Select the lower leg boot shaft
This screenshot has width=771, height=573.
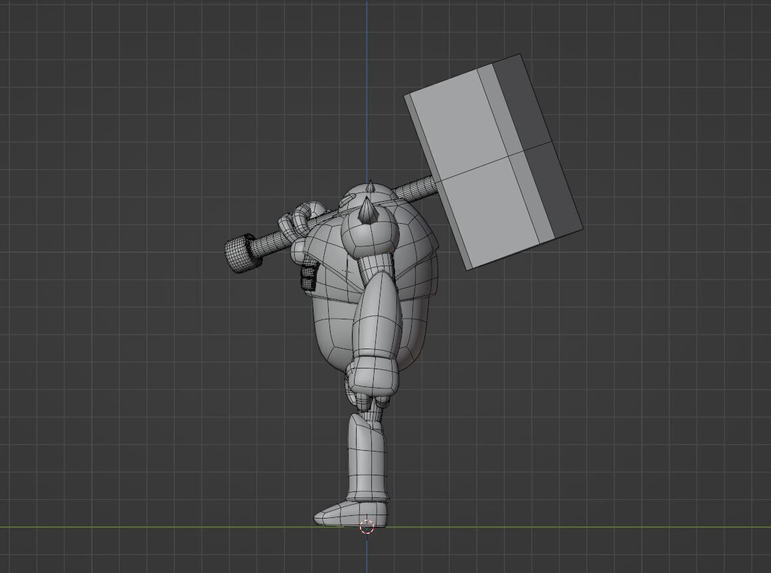pyautogui.click(x=367, y=458)
